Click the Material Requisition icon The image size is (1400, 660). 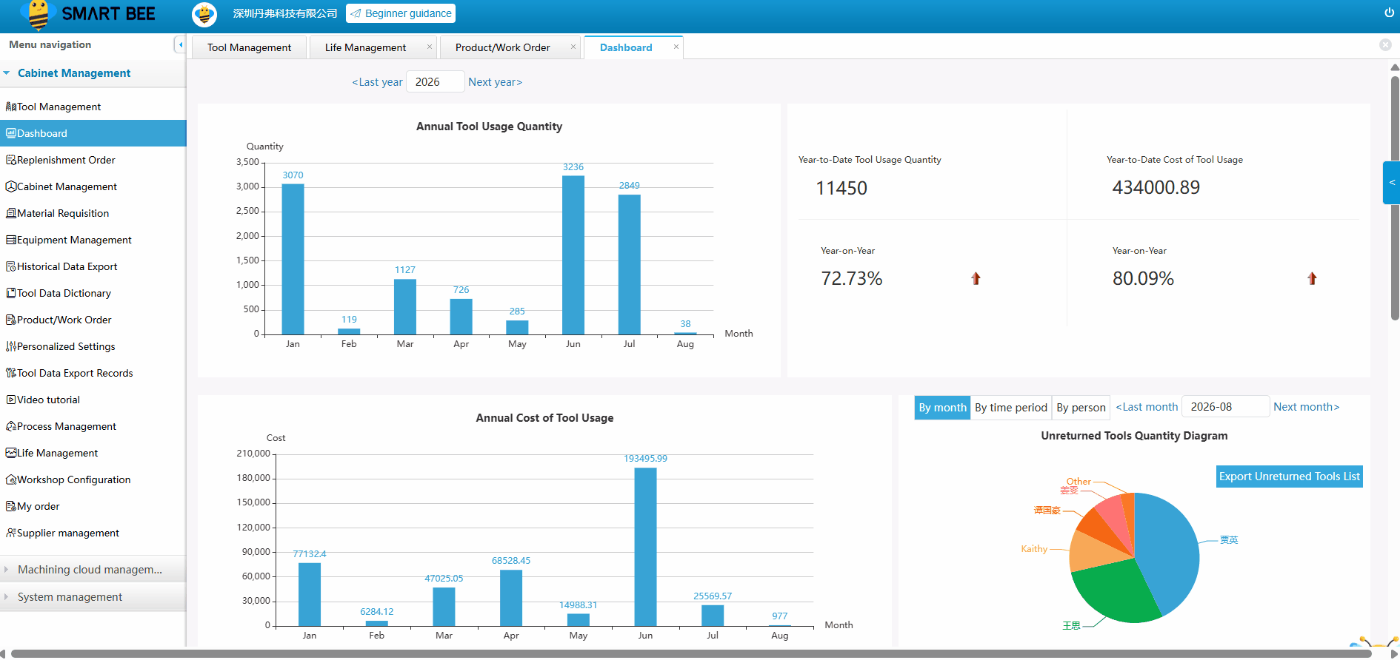click(x=11, y=213)
